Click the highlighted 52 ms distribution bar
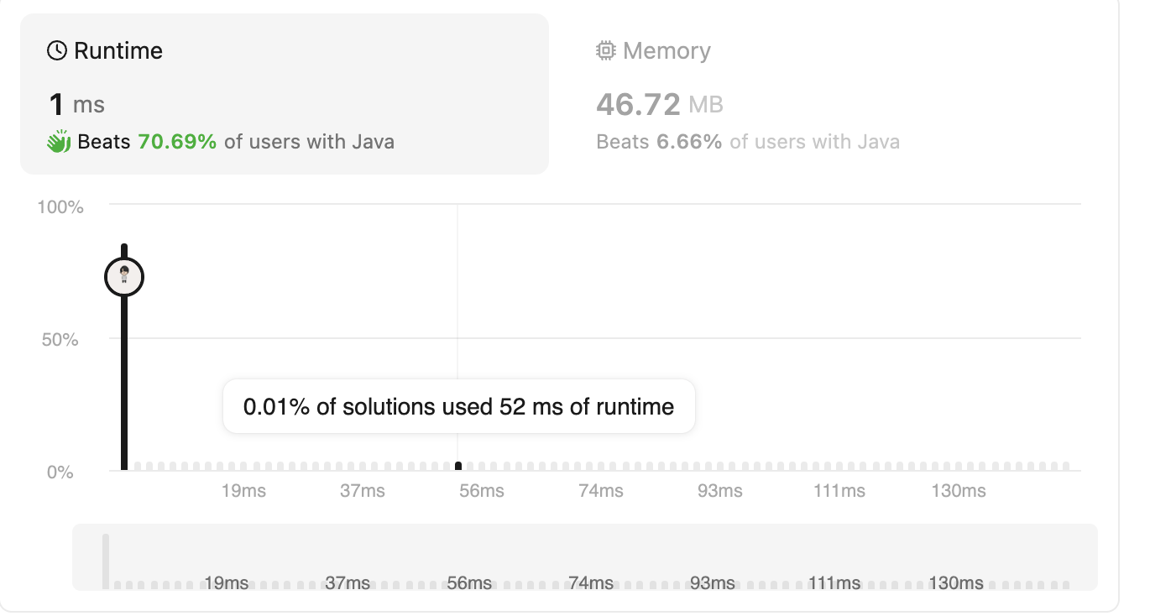The width and height of the screenshot is (1150, 616). point(458,466)
